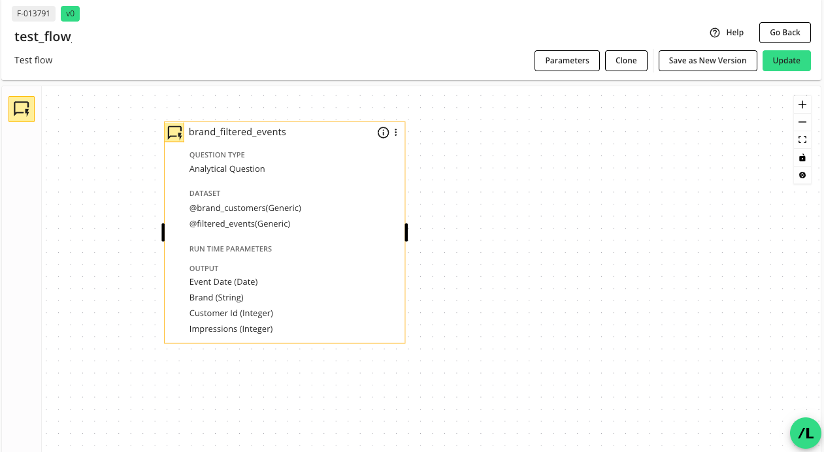The height and width of the screenshot is (452, 824).
Task: Open the /L assistant in bottom right corner
Action: pos(805,433)
